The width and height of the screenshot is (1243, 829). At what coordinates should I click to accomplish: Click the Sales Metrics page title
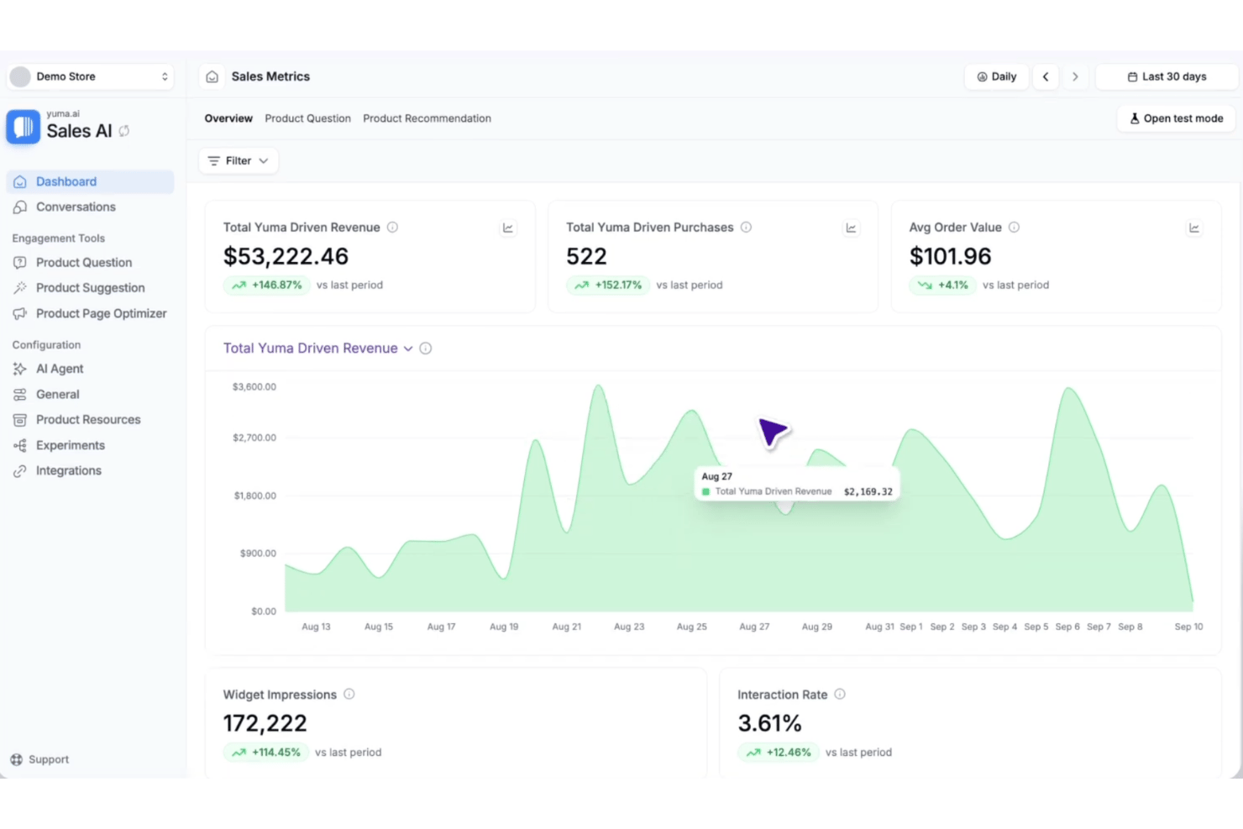270,76
